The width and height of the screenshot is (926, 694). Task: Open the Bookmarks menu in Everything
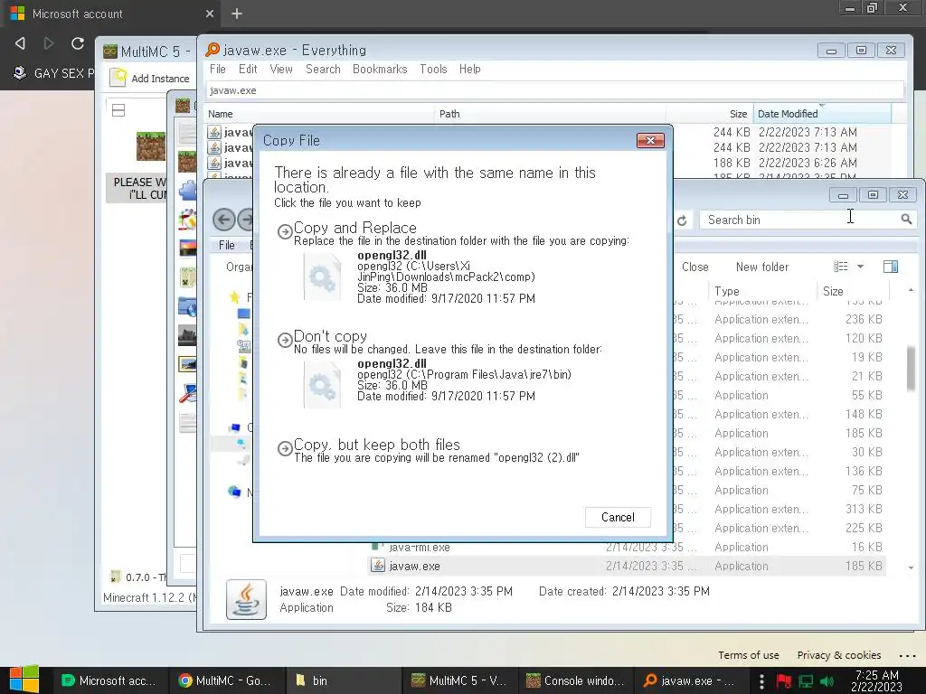tap(380, 69)
